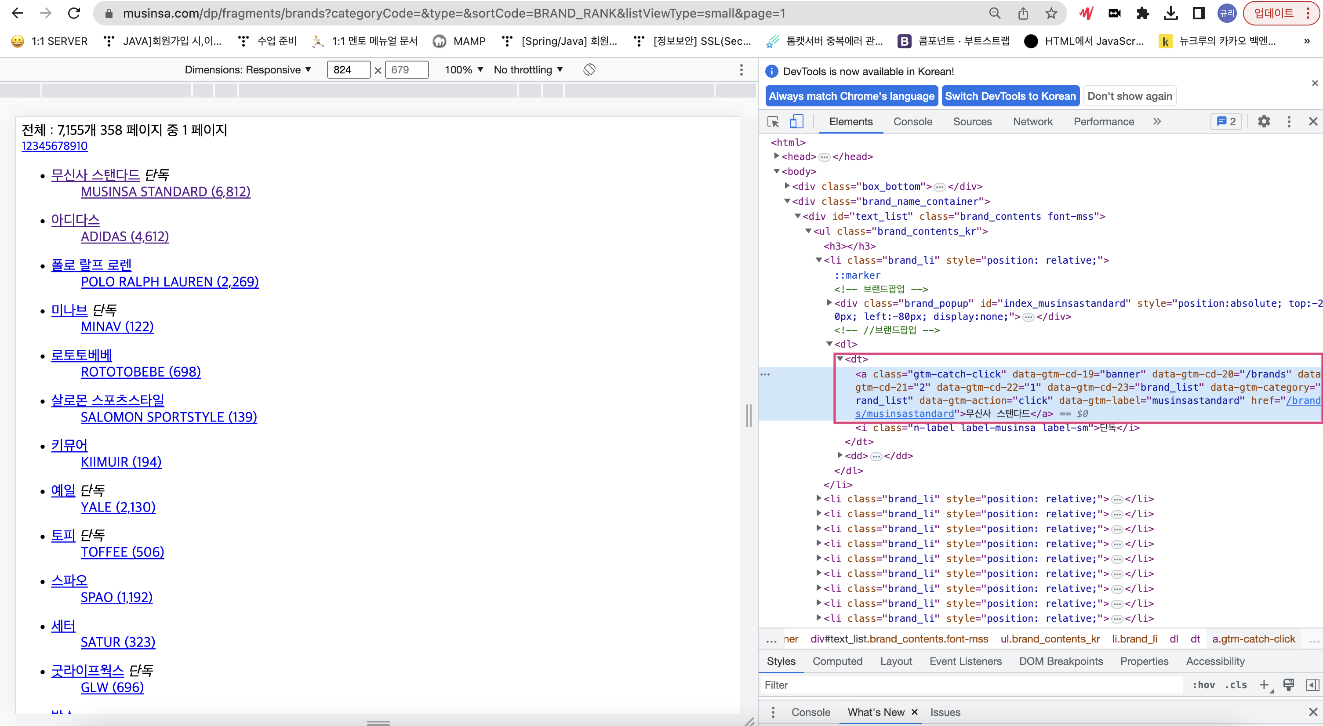The image size is (1323, 726).
Task: Toggle the device toolbar icon in DevTools
Action: click(796, 121)
